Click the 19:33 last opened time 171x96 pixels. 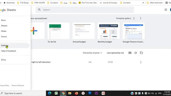[x=110, y=62]
